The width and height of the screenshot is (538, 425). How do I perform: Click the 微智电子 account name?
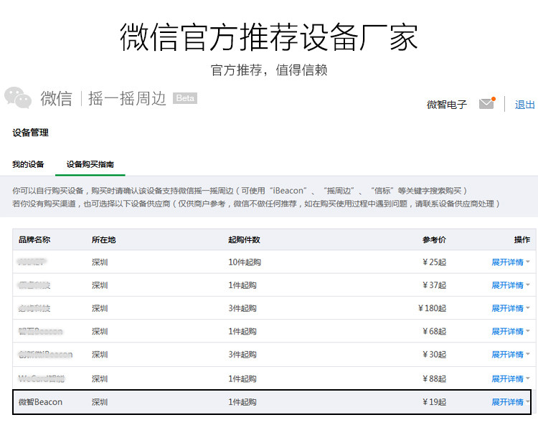(447, 105)
